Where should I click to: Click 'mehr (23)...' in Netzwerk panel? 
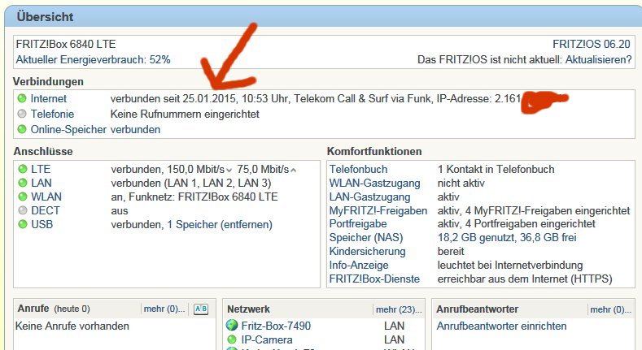[399, 309]
